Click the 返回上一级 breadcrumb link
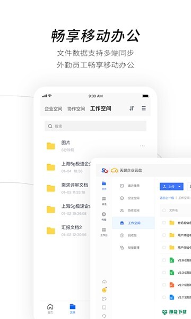The image size is (191, 319). tap(167, 198)
